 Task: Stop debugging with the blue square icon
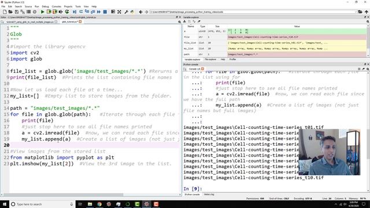point(105,12)
